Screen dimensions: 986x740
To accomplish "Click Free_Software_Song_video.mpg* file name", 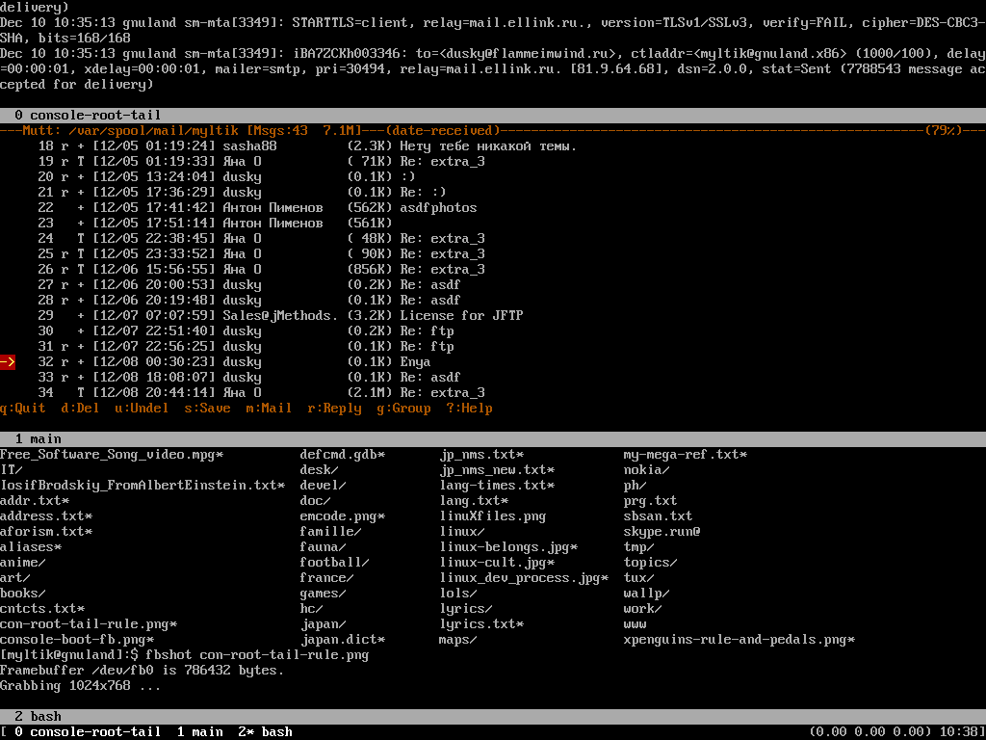I will 112,455.
